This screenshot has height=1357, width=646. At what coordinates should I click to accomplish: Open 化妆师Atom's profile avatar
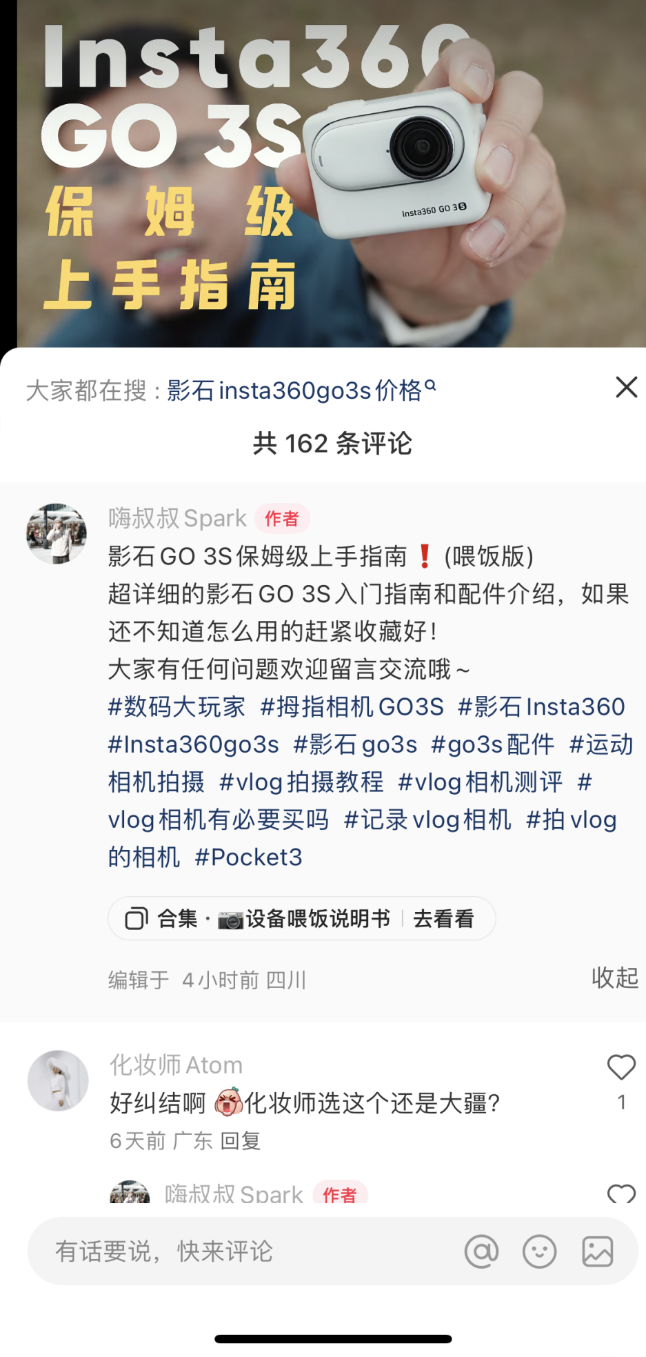point(58,1080)
